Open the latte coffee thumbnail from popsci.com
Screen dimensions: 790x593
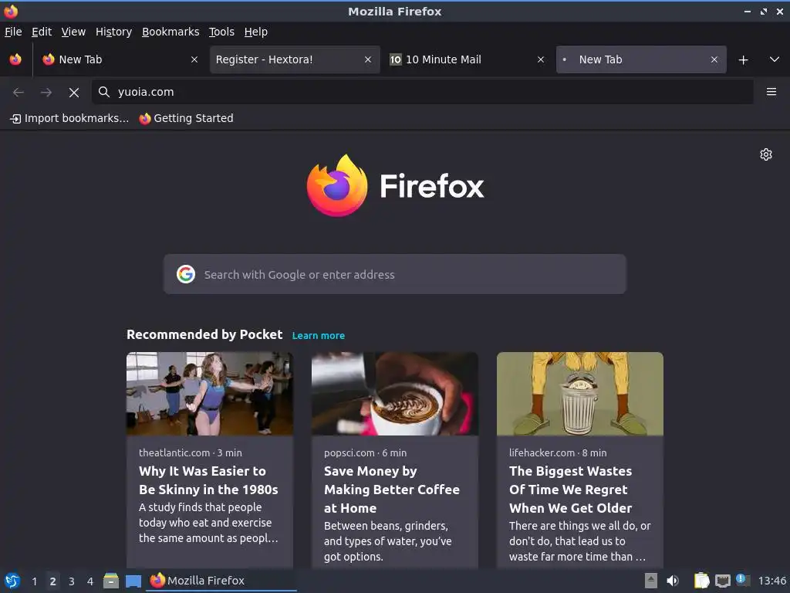[394, 394]
